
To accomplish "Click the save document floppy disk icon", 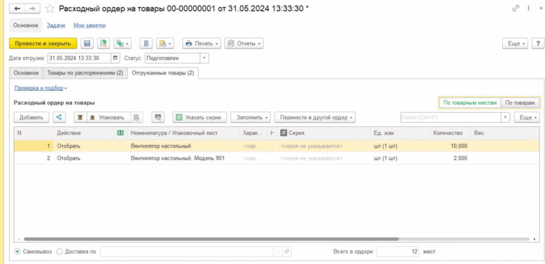I will pyautogui.click(x=87, y=44).
